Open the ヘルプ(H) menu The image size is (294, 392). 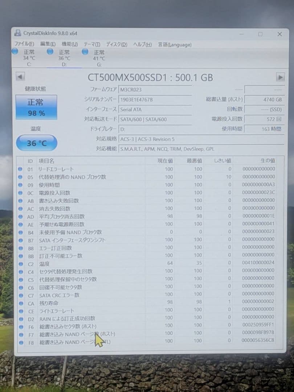(x=143, y=45)
